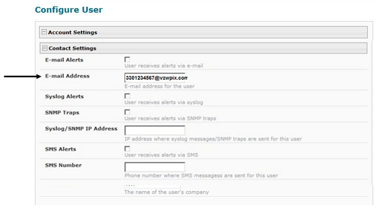383x221 pixels.
Task: Click the Account Settings header title
Action: click(x=72, y=32)
